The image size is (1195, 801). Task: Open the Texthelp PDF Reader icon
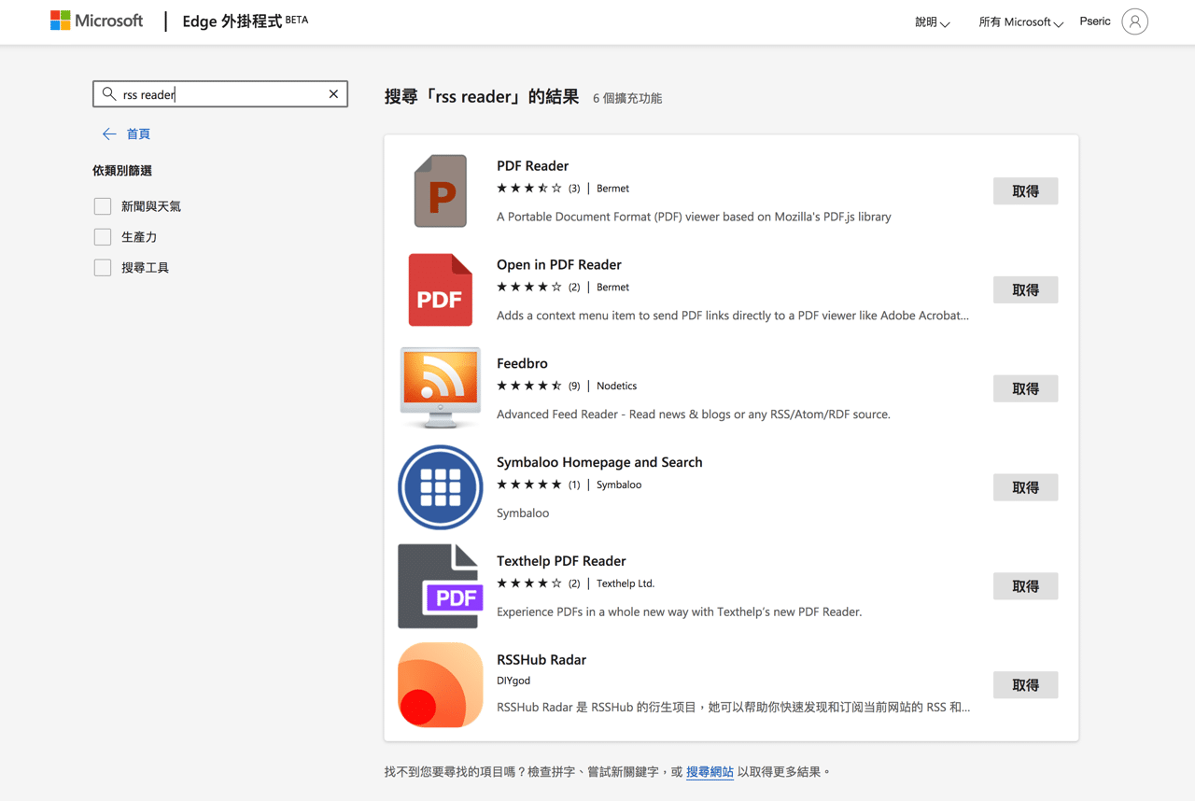[x=441, y=586]
